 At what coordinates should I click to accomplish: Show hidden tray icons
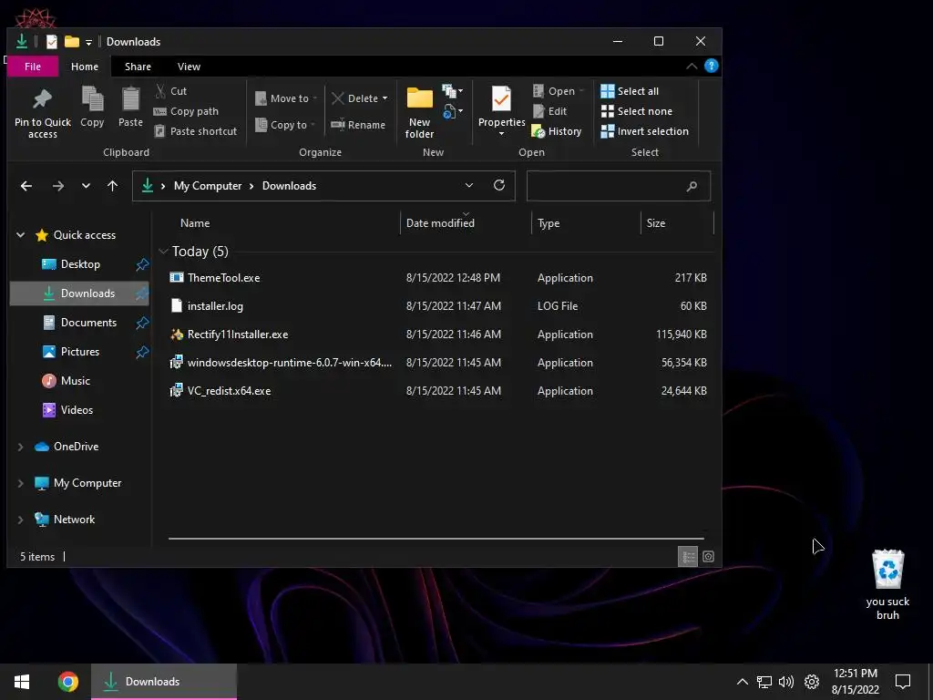(742, 682)
